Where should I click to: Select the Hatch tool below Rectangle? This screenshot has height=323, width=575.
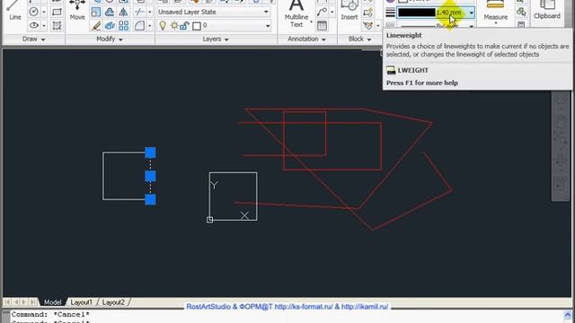point(57,26)
